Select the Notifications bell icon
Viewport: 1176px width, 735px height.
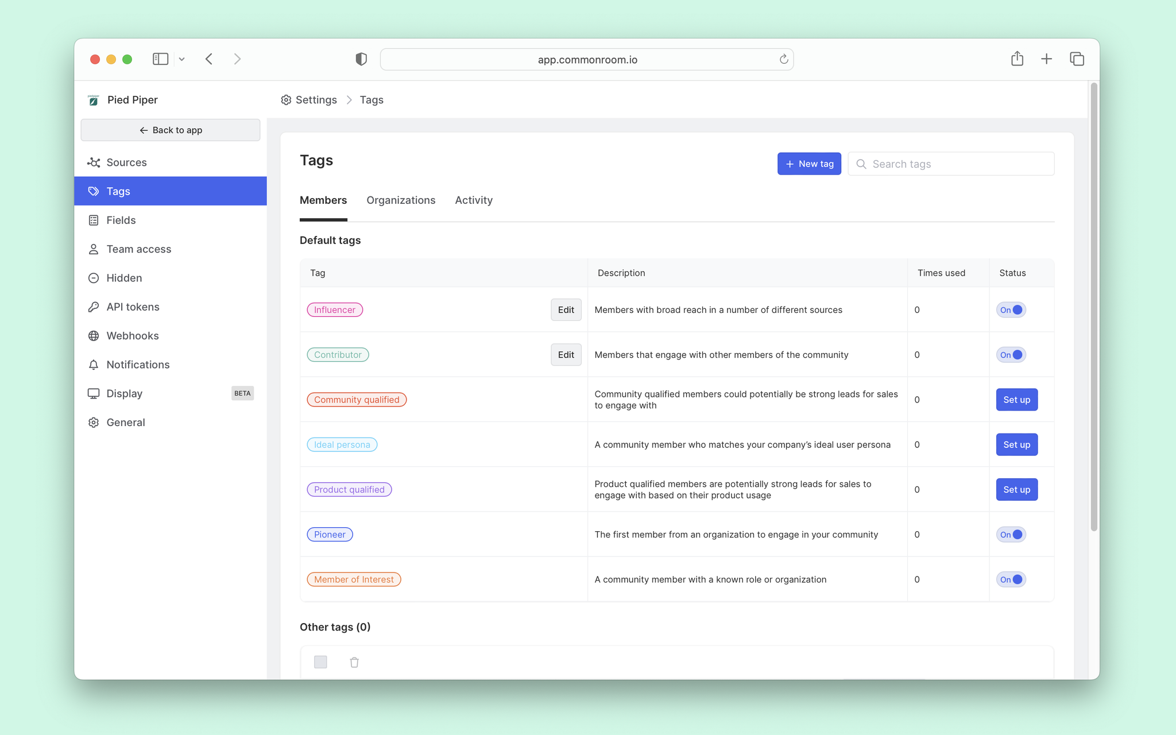pos(94,365)
